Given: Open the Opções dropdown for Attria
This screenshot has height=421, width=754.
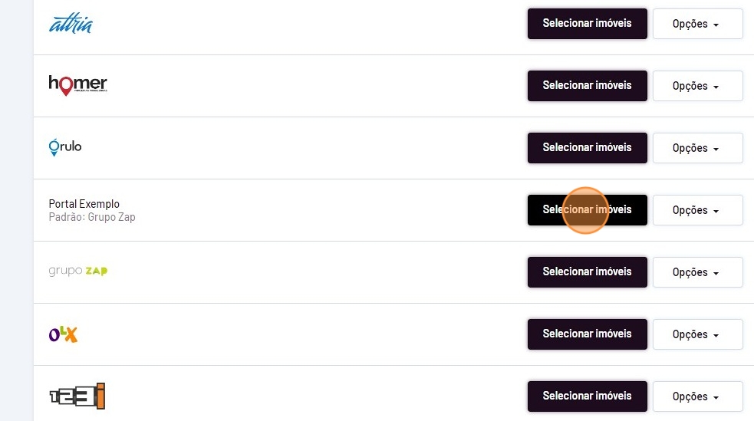Looking at the screenshot, I should point(696,24).
